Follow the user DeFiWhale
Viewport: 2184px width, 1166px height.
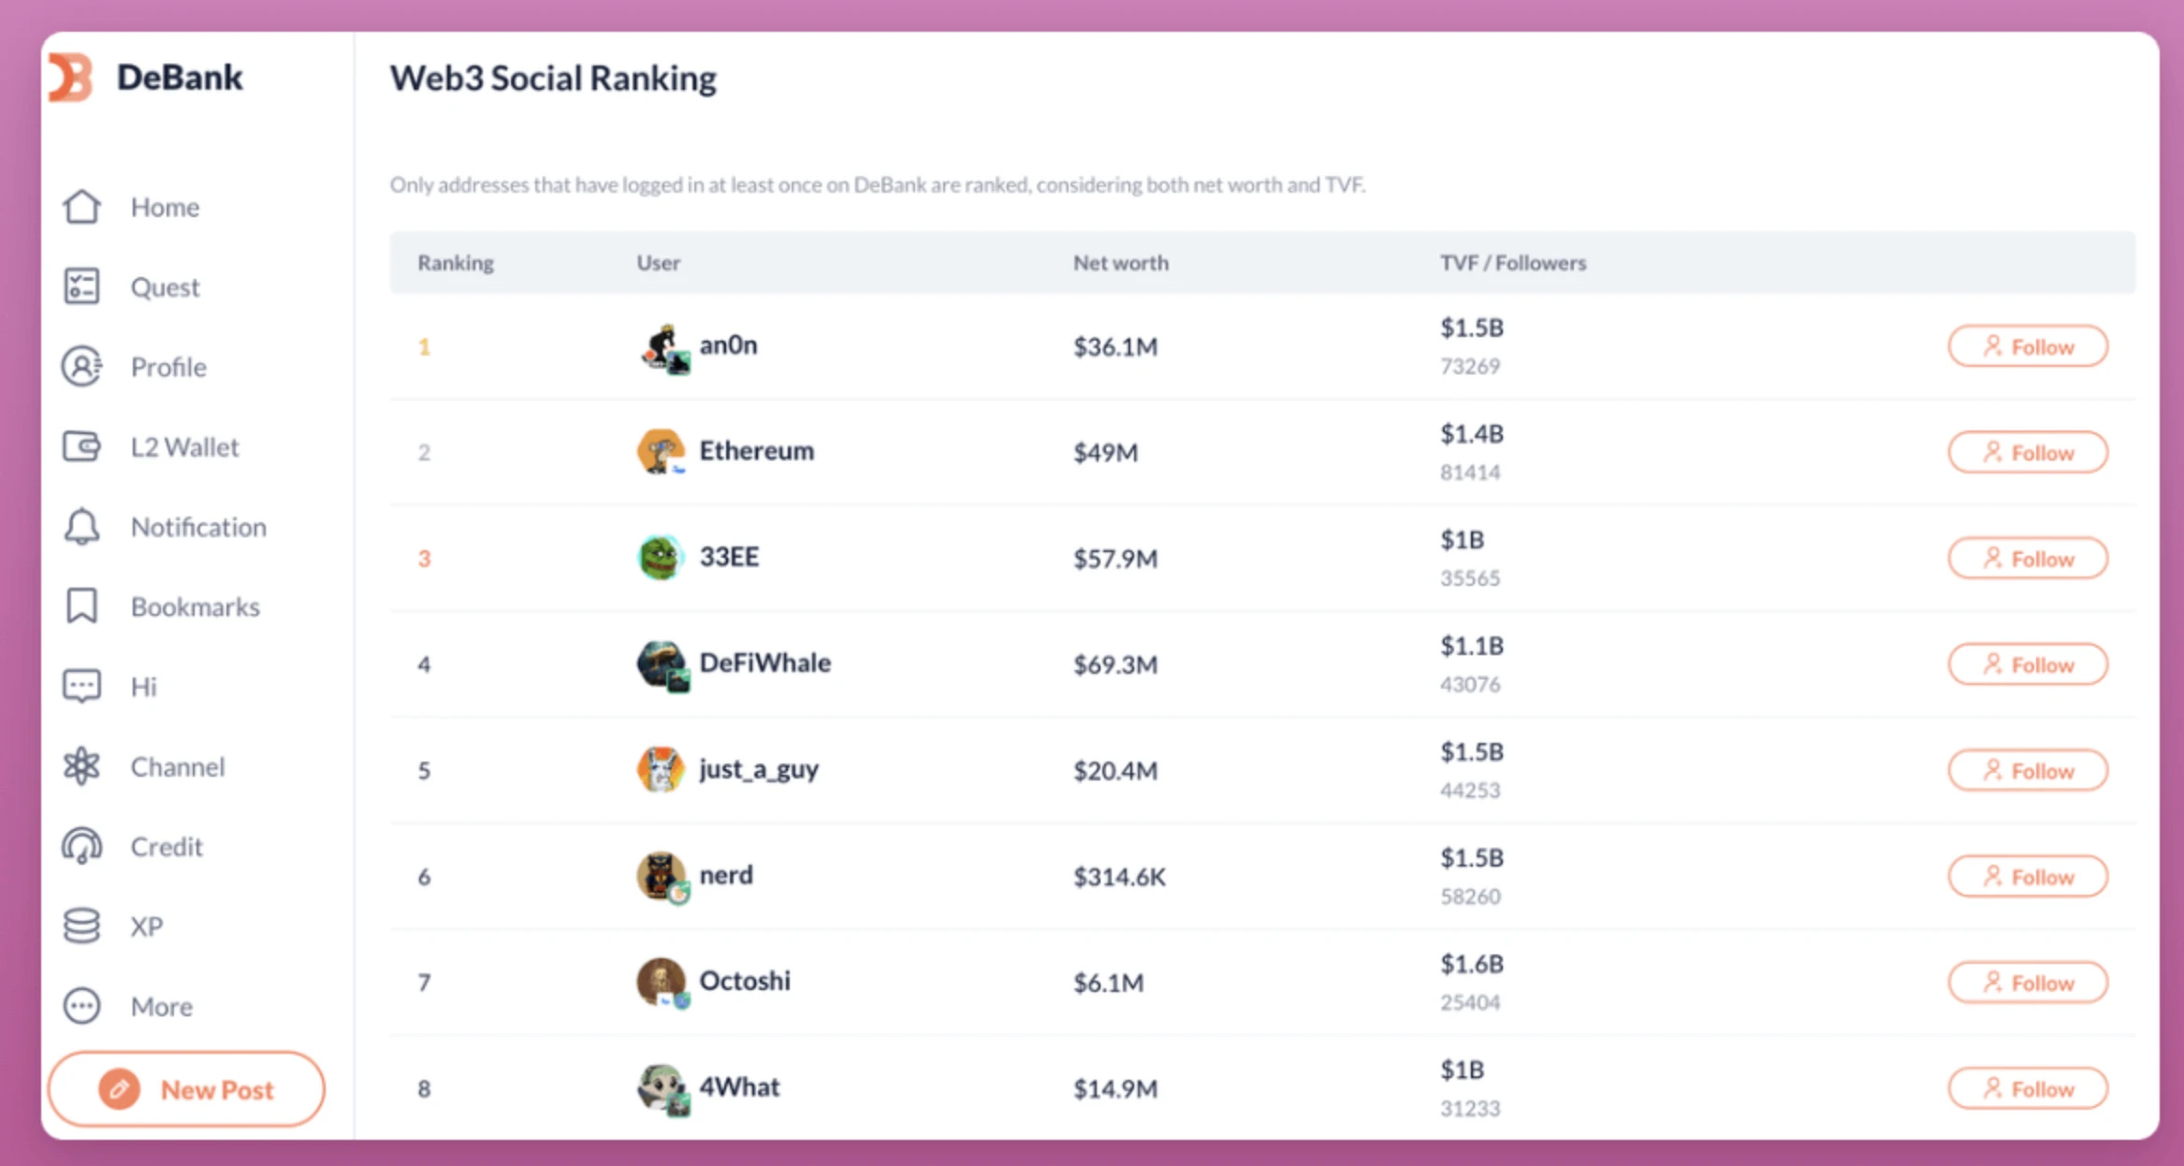pyautogui.click(x=2028, y=664)
